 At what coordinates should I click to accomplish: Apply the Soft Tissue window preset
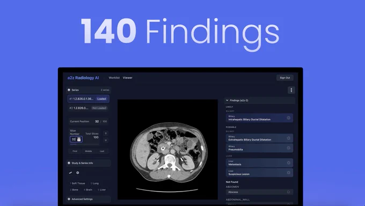click(78, 183)
